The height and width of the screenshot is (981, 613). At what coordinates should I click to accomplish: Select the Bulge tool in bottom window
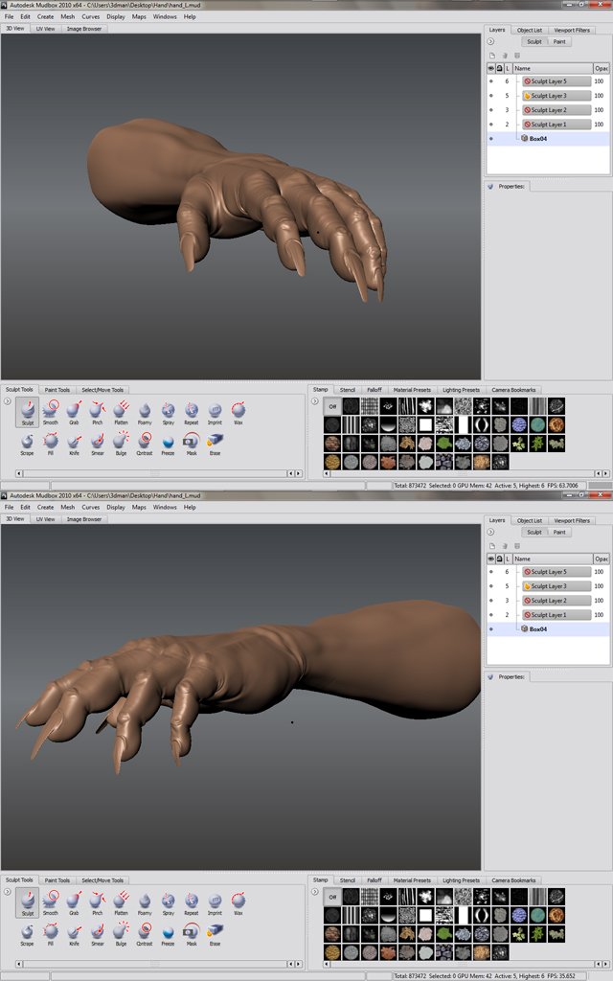tap(121, 933)
